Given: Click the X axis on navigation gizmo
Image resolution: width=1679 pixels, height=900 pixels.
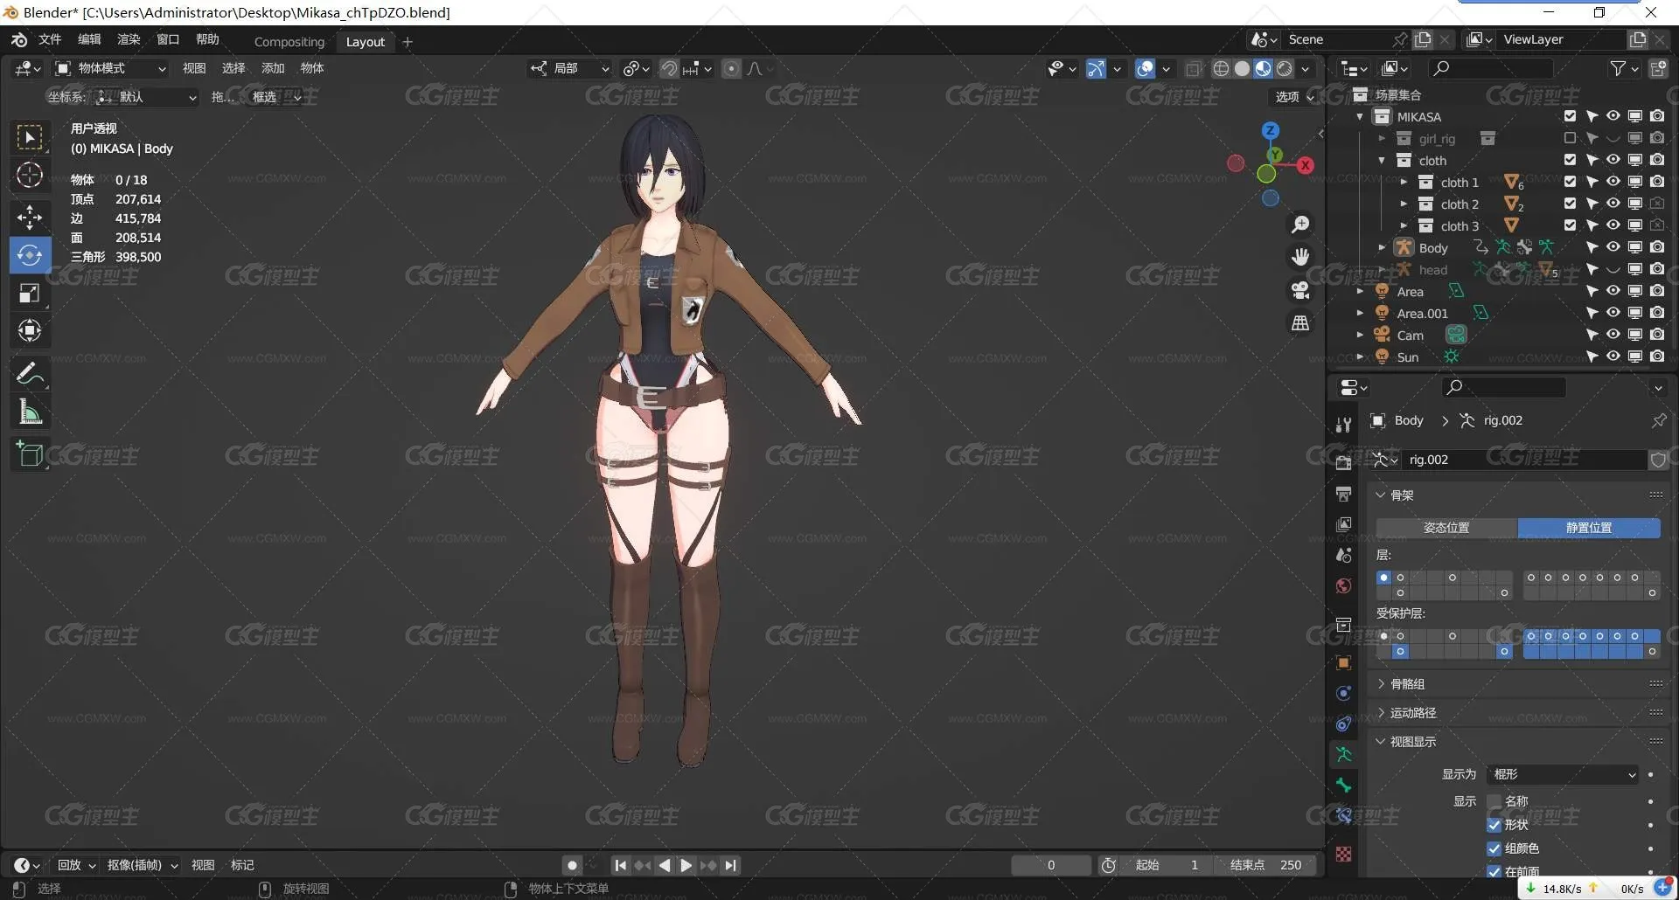Looking at the screenshot, I should pyautogui.click(x=1306, y=165).
